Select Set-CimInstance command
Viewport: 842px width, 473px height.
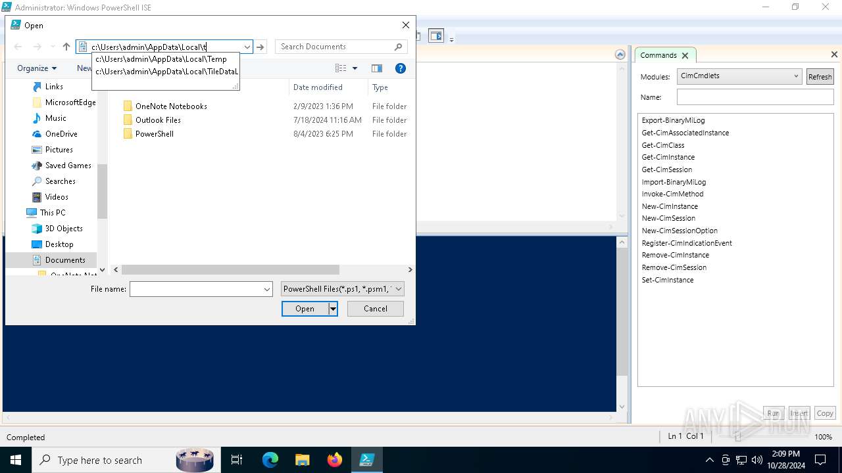pos(667,280)
